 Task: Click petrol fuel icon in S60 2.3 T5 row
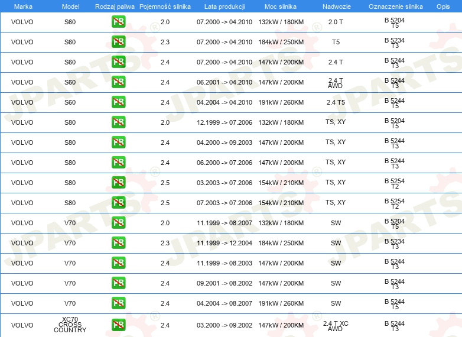tap(118, 42)
